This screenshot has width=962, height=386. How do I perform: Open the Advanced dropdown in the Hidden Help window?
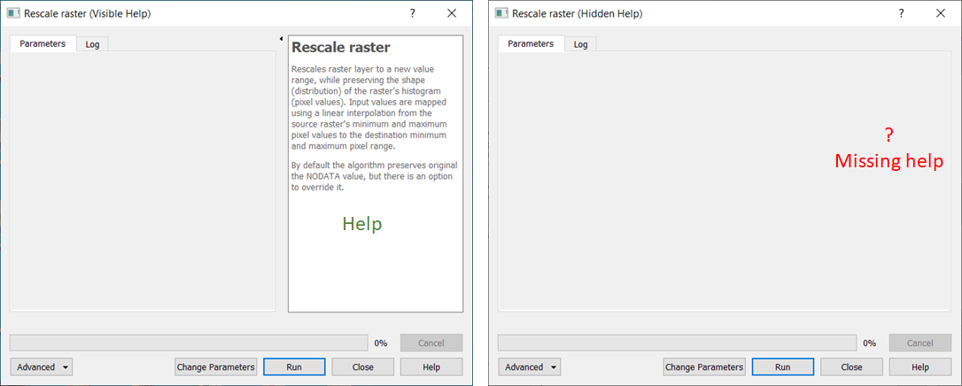click(x=530, y=367)
